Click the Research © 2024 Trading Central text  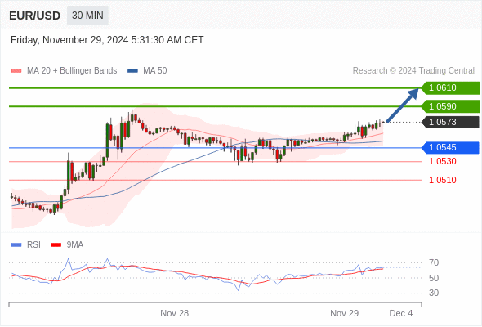413,71
